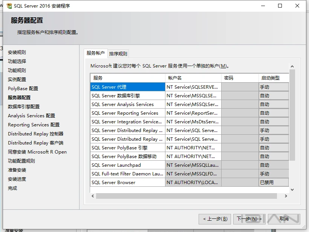This screenshot has height=232, width=309.
Task: Switch to the 服务帐户 tab
Action: [x=96, y=53]
